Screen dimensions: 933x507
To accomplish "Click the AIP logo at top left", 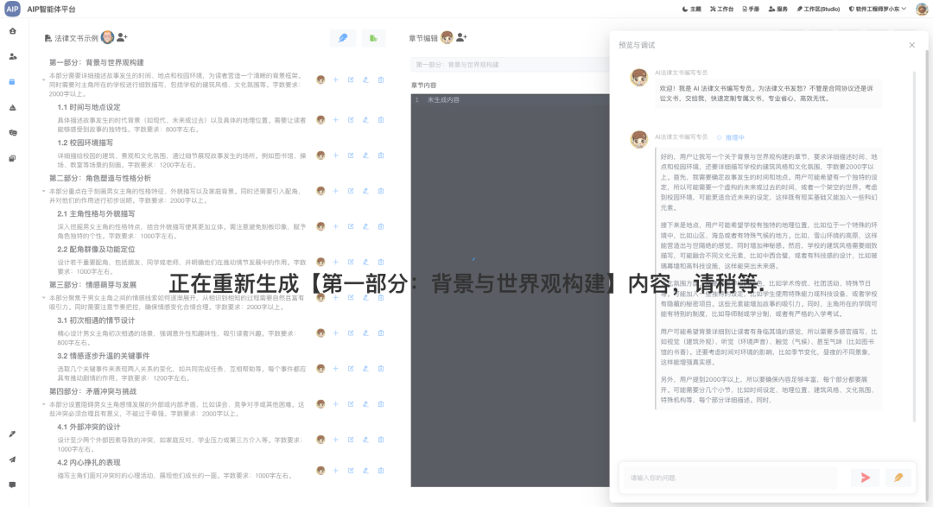I will coord(12,9).
